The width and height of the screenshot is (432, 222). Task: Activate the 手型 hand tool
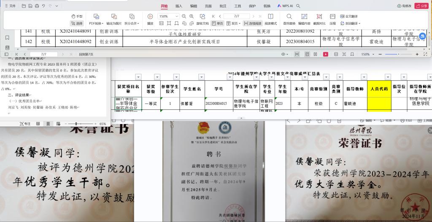click(77, 16)
